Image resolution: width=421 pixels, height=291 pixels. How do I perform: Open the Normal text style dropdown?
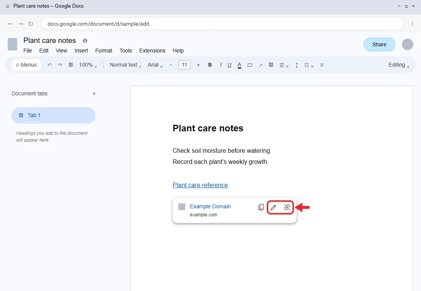coord(126,65)
